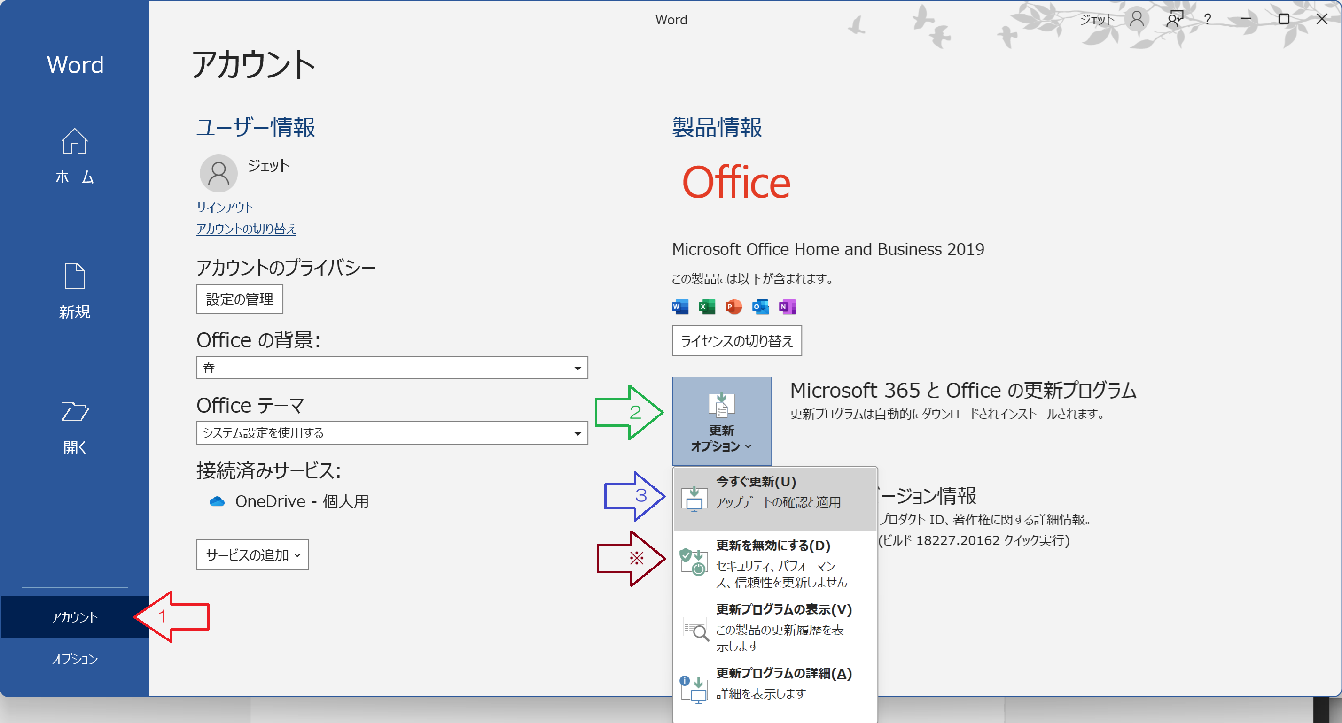Click the Word app icon in product list
Viewport: 1342px width, 723px height.
[680, 307]
